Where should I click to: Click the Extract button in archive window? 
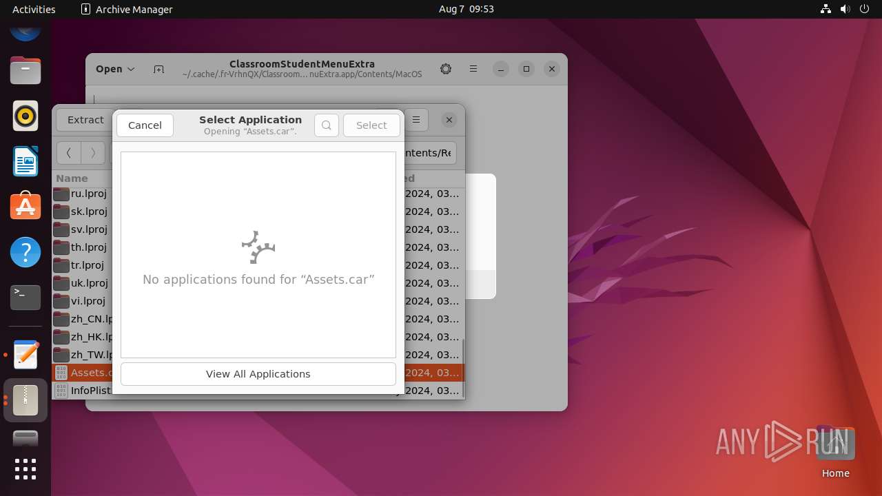point(85,120)
